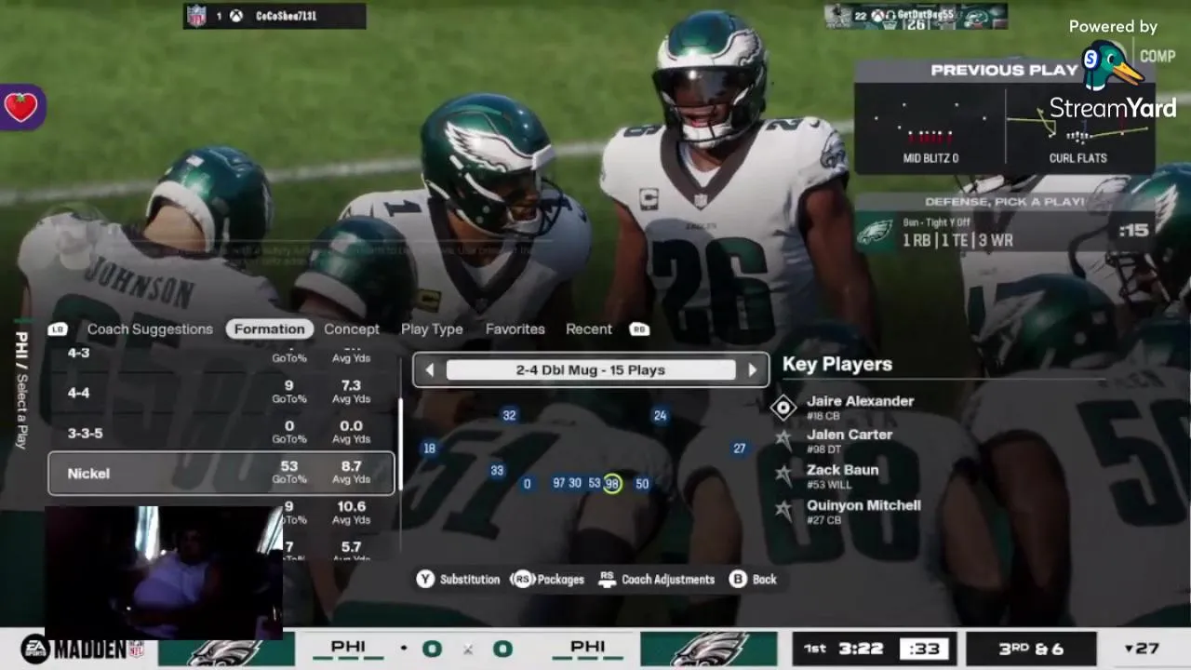Click player marker 27 in the formation
The image size is (1191, 670).
pyautogui.click(x=739, y=449)
